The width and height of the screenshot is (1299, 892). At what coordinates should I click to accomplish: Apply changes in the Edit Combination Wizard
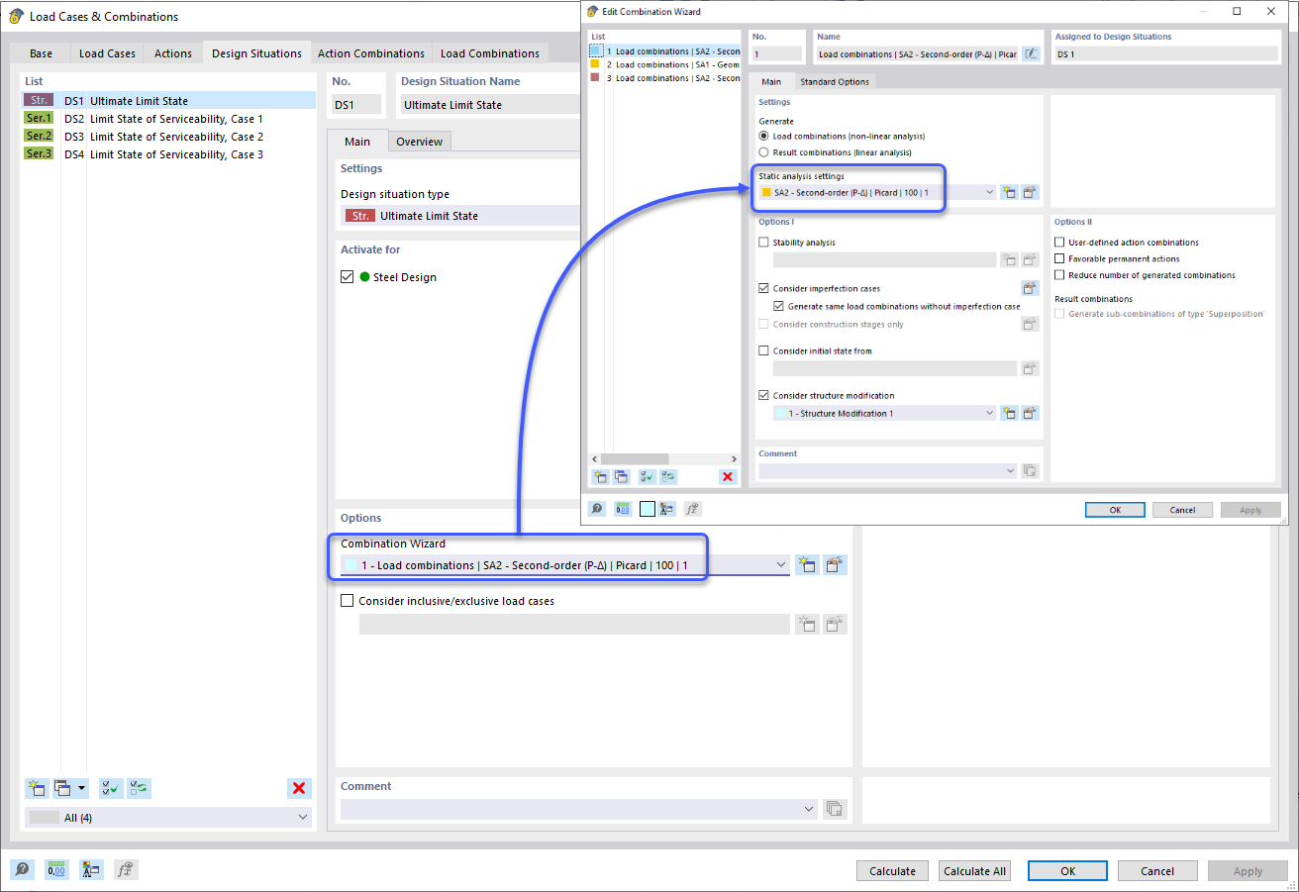pyautogui.click(x=1250, y=509)
